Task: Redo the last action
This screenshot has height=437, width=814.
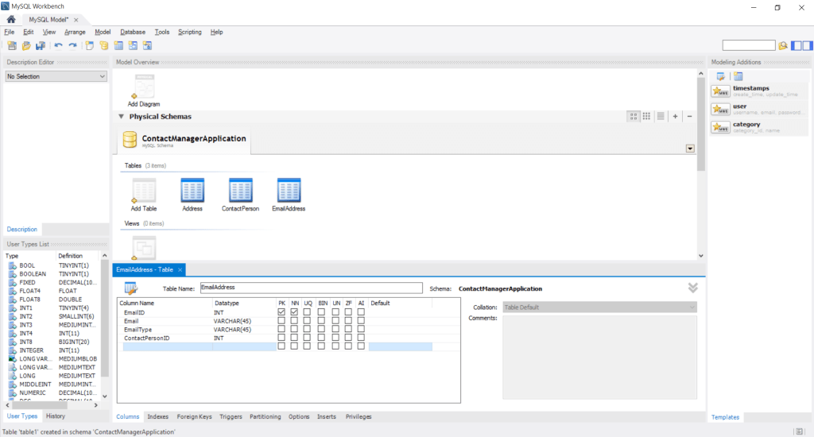Action: [x=72, y=45]
